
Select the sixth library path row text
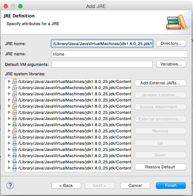click(75, 112)
